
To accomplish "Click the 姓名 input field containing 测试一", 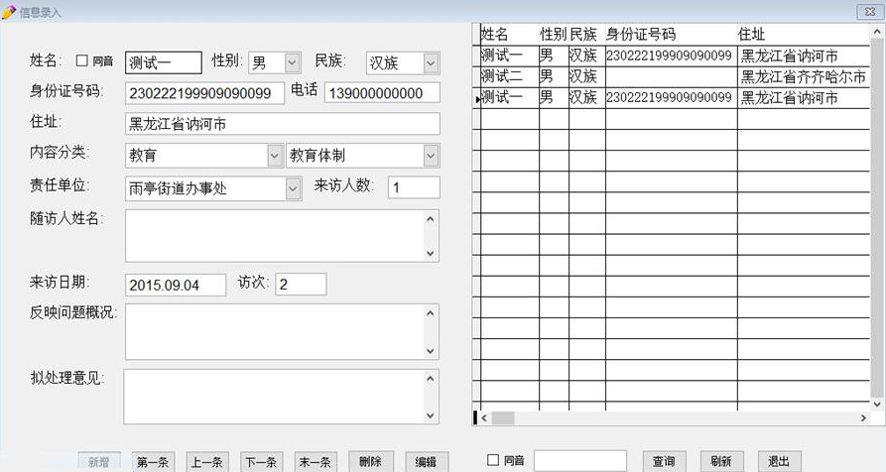I will tap(164, 62).
